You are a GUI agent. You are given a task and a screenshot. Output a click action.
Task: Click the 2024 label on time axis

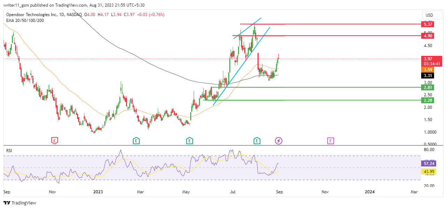(370, 192)
